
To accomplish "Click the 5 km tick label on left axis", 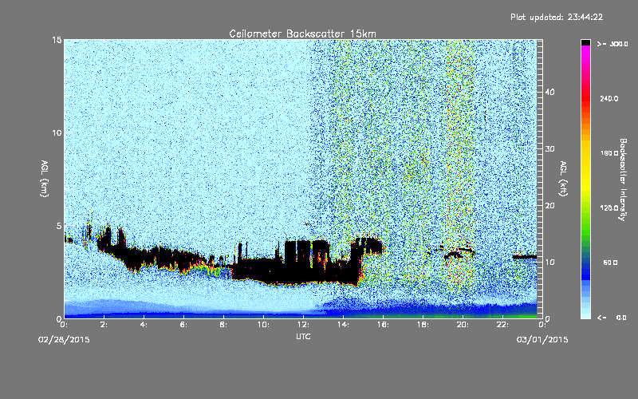I will pos(59,226).
